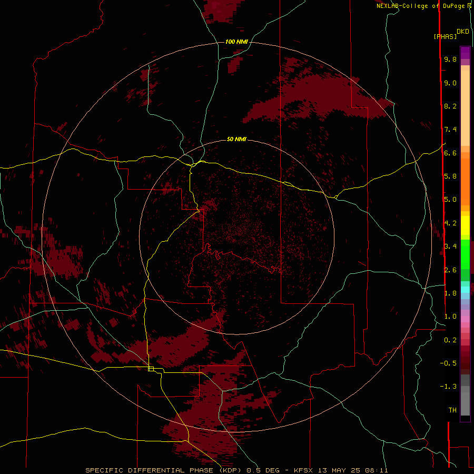Click the 50 NMI range ring label
The width and height of the screenshot is (474, 474).
pyautogui.click(x=236, y=139)
